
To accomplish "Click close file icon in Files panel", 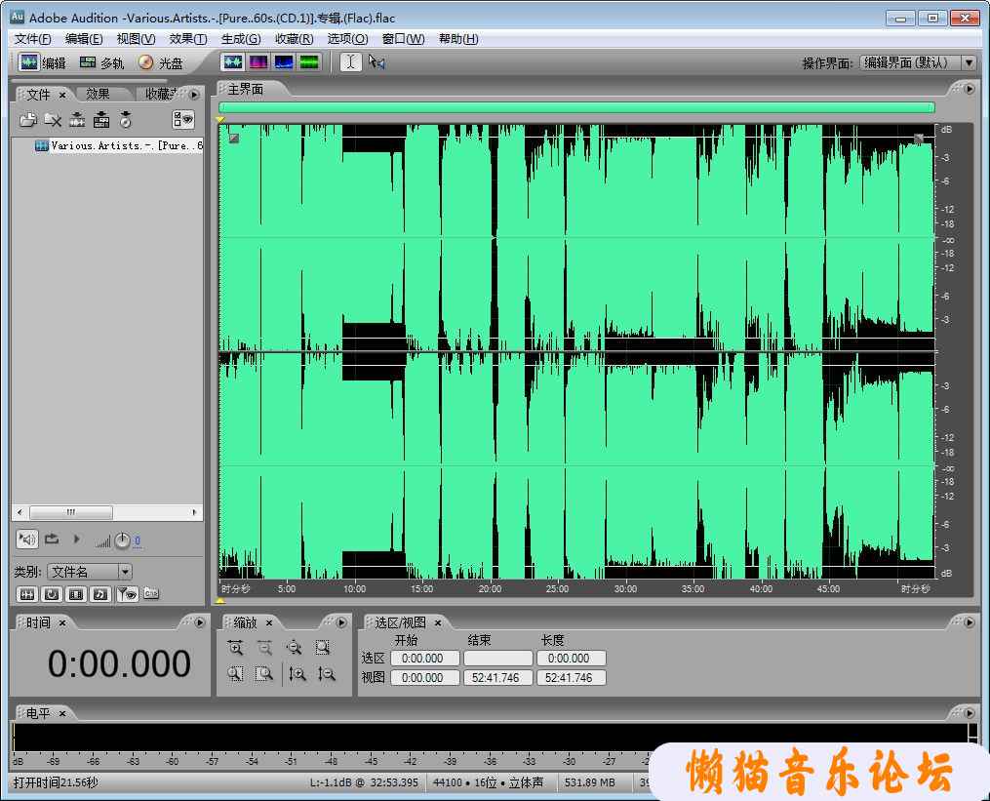I will (53, 119).
